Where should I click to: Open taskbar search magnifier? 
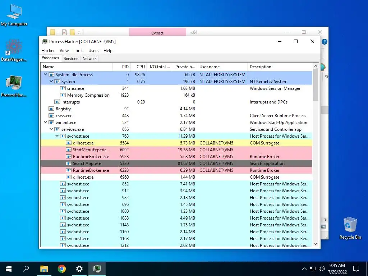pyautogui.click(x=26, y=269)
